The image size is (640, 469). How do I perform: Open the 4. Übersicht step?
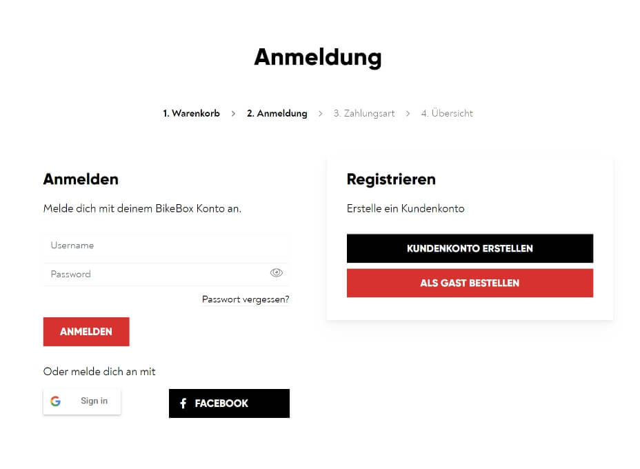(x=447, y=113)
